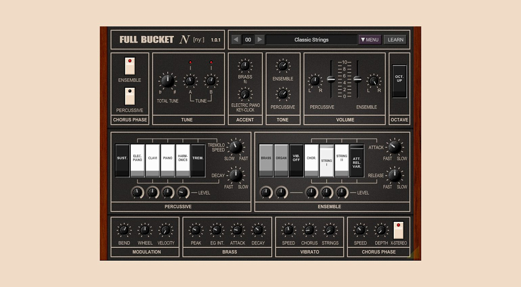Toggle the Ensemble chorus phase switch
The height and width of the screenshot is (287, 521).
[130, 66]
